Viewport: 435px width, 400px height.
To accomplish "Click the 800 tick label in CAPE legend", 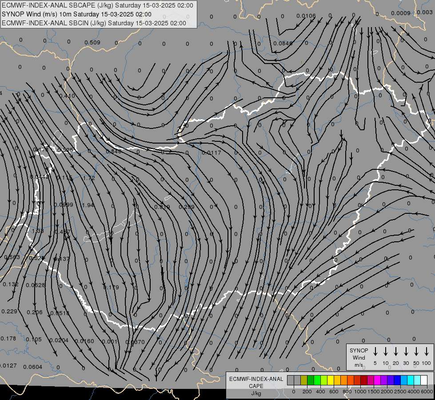I will pos(347,392).
